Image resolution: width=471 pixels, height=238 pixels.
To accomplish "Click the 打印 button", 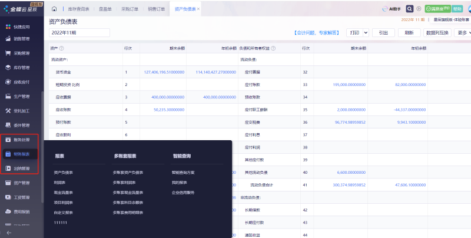I will tap(355, 33).
